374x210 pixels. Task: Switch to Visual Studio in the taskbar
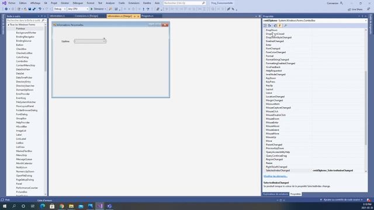100,206
